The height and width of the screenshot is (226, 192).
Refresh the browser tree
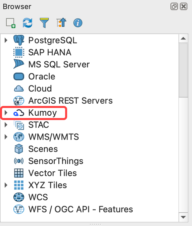click(28, 23)
